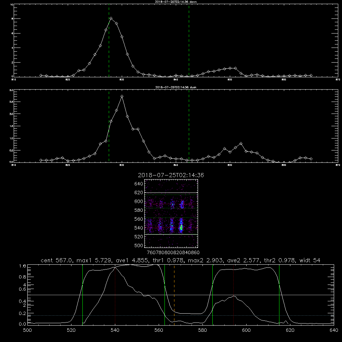The width and height of the screenshot is (342, 342).
Task: Click the red dotted line at 540 in bottom plot
Action: (115, 297)
